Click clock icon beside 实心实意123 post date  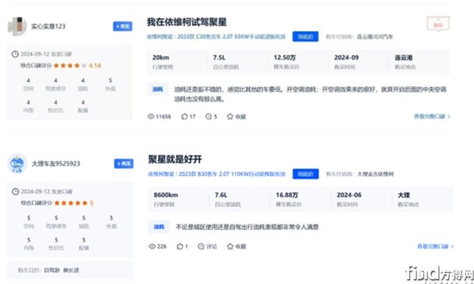tap(15, 54)
